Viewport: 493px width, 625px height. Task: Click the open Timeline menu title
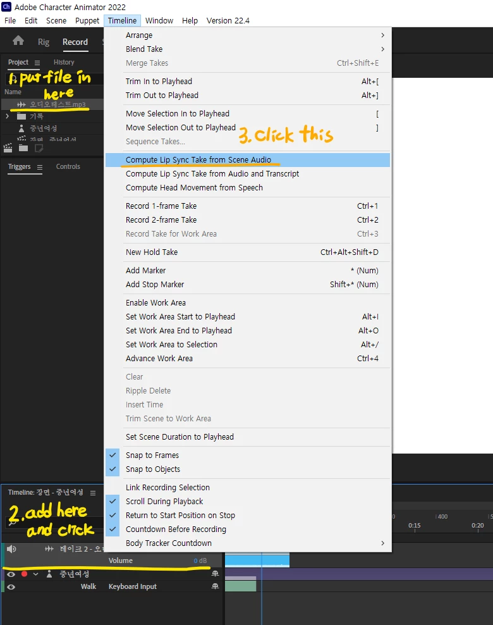pos(122,20)
